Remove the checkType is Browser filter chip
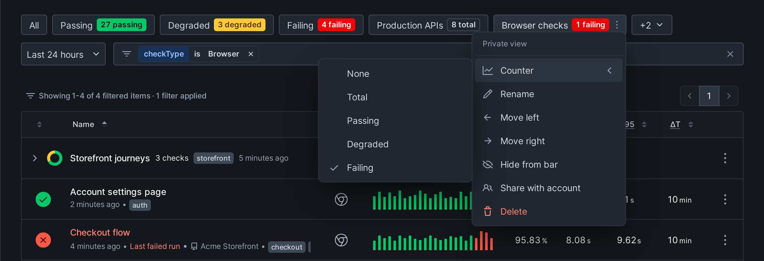 pos(251,54)
